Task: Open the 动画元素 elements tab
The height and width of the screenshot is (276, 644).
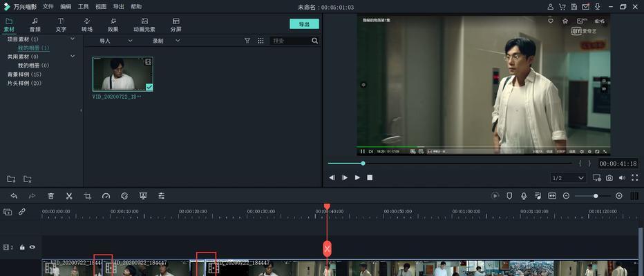Action: (x=144, y=25)
